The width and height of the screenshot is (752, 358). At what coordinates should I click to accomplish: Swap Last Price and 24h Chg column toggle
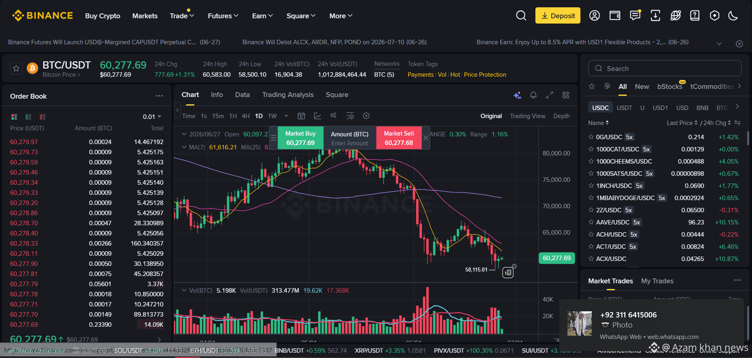[737, 123]
